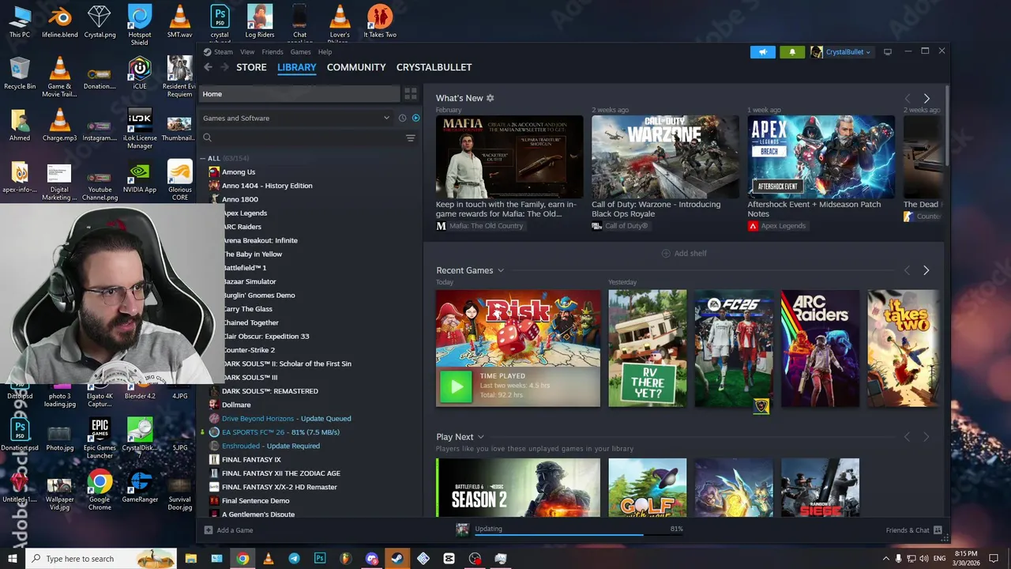Image resolution: width=1011 pixels, height=569 pixels.
Task: Expand the Recent Games shelf dropdown
Action: [x=500, y=270]
